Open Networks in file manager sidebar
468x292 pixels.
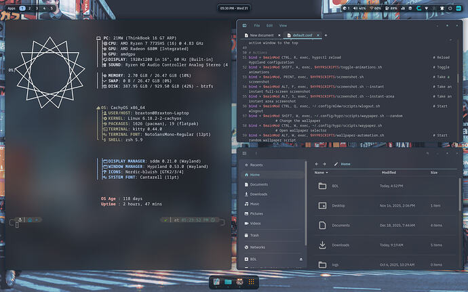click(x=272, y=247)
